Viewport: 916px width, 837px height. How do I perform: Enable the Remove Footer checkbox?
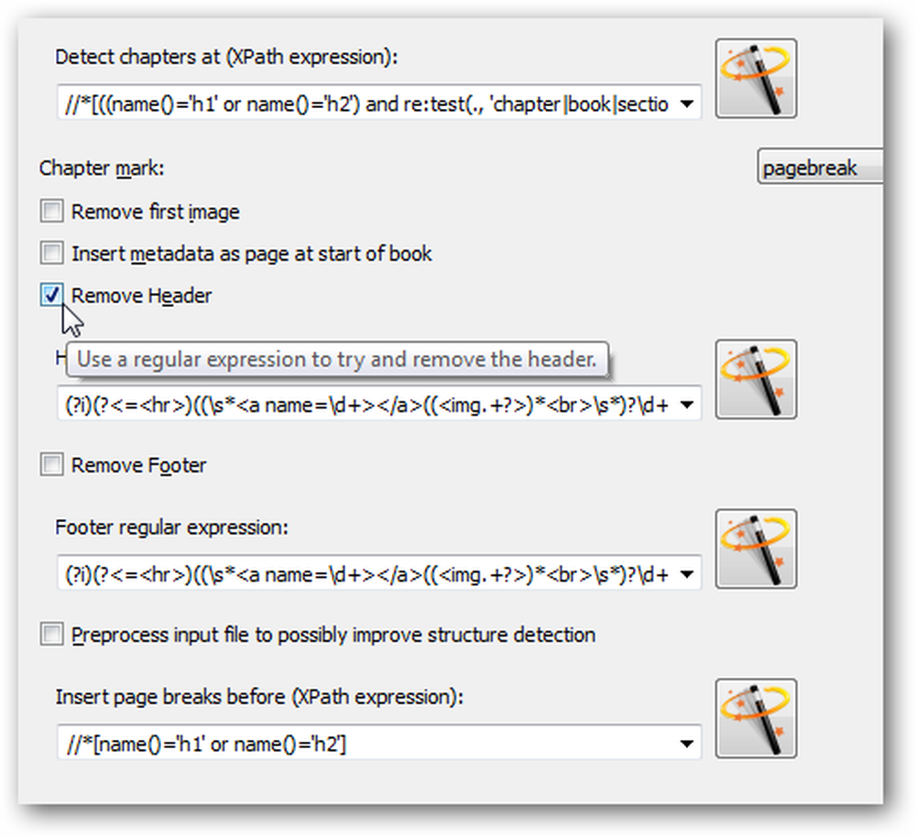52,465
